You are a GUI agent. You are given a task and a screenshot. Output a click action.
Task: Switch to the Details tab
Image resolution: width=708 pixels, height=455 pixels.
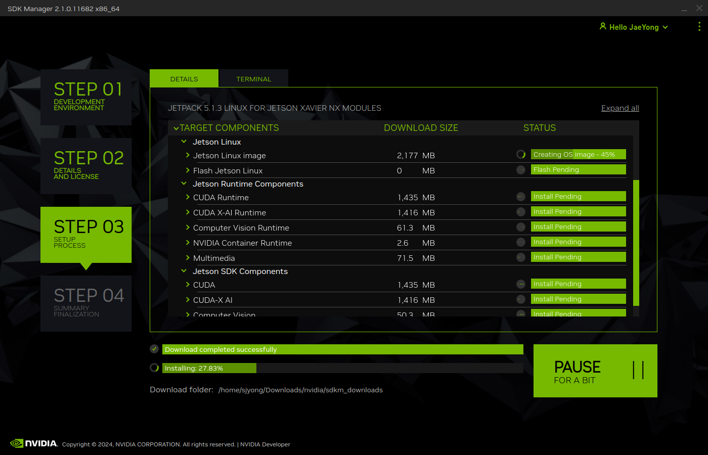point(184,78)
